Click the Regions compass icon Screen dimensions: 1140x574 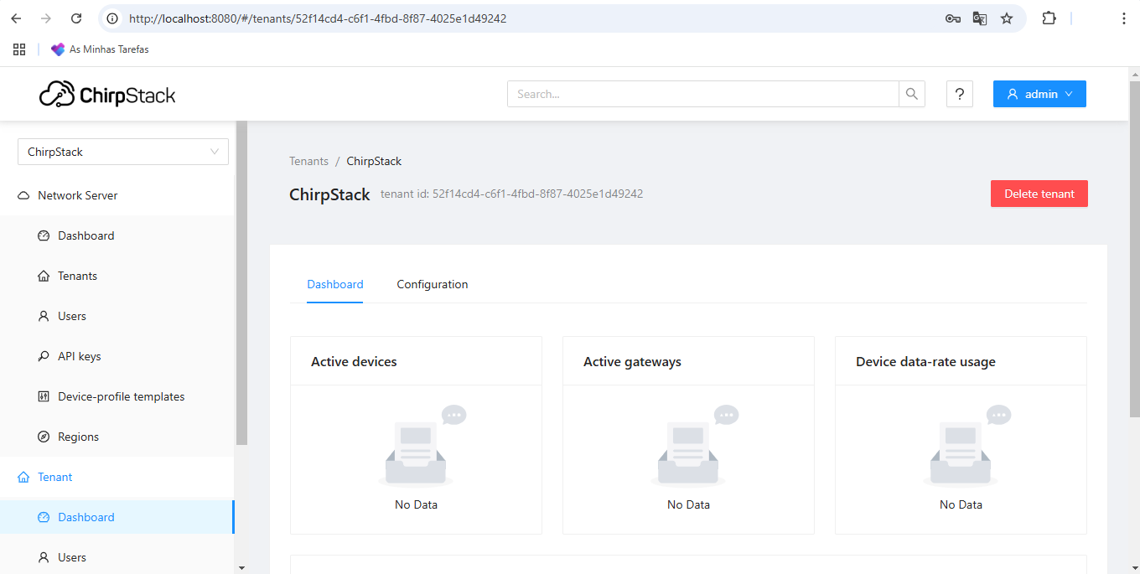pos(44,437)
